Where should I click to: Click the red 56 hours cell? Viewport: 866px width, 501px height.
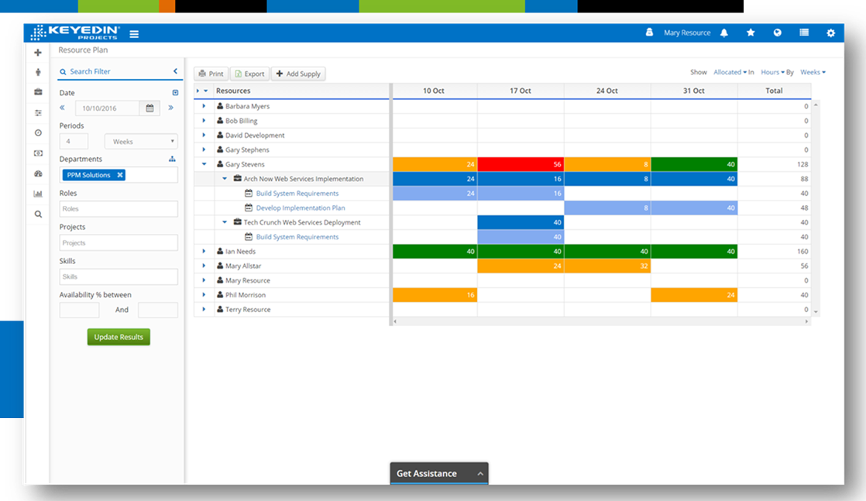click(521, 164)
